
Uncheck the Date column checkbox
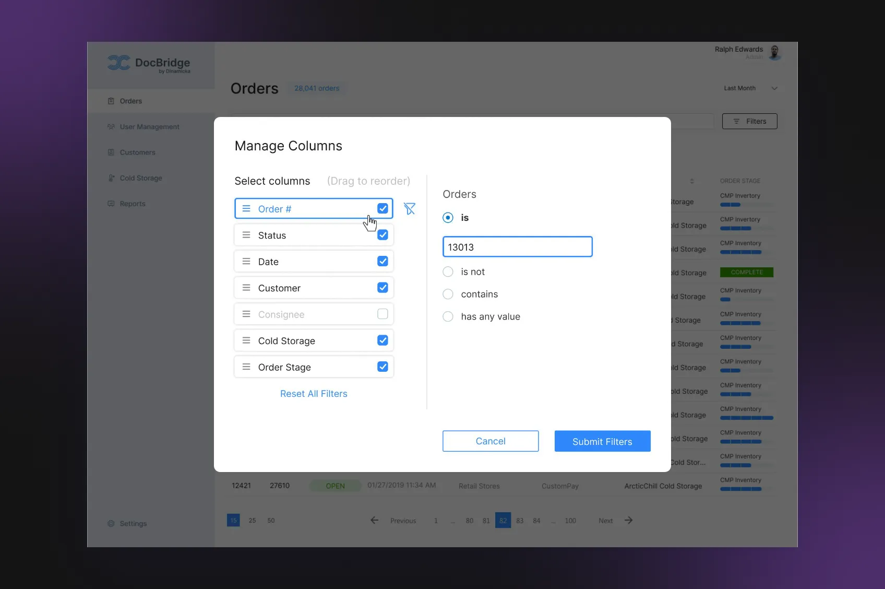(382, 261)
